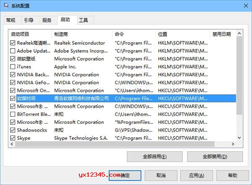Image resolution: width=252 pixels, height=185 pixels.
Task: Click the vertical scrollbar down arrow
Action: point(239,138)
